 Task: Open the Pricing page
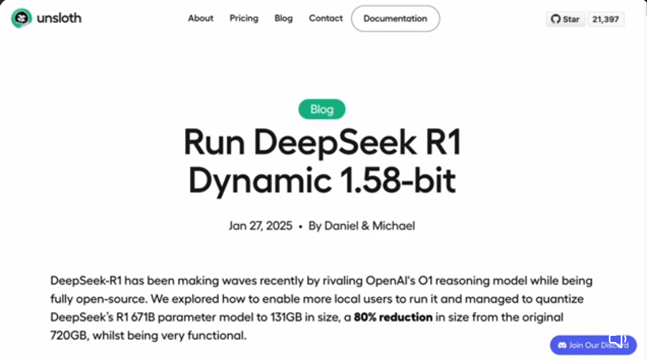pyautogui.click(x=244, y=18)
